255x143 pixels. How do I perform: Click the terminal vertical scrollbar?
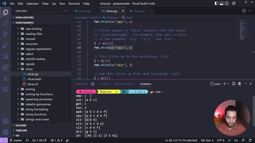[x=254, y=111]
